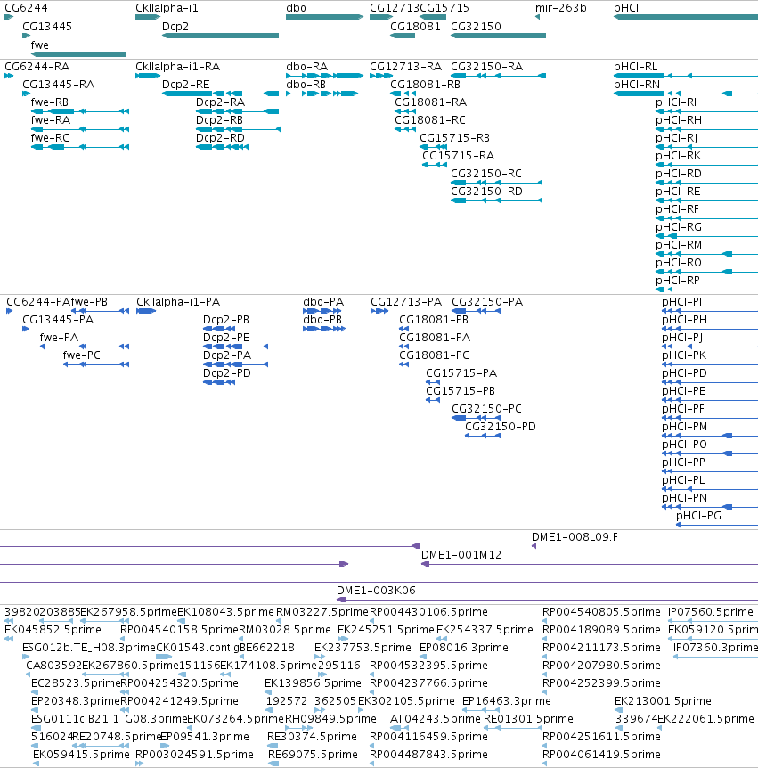Click the dbo-PB protein label
This screenshot has width=758, height=768.
click(322, 320)
